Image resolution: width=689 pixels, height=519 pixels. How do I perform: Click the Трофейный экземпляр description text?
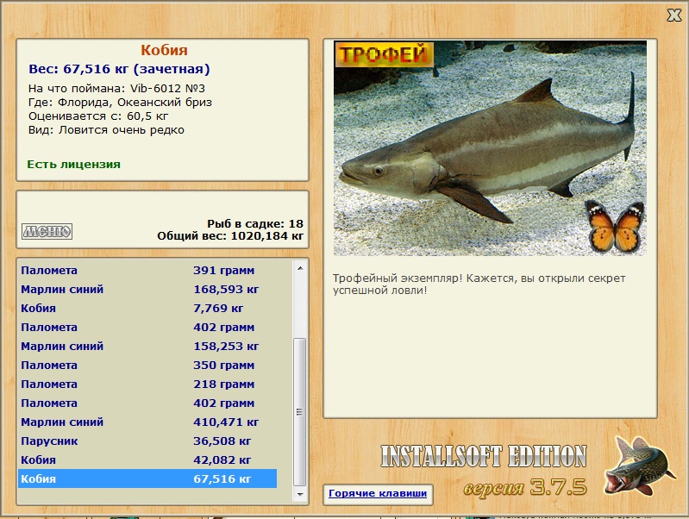click(479, 285)
